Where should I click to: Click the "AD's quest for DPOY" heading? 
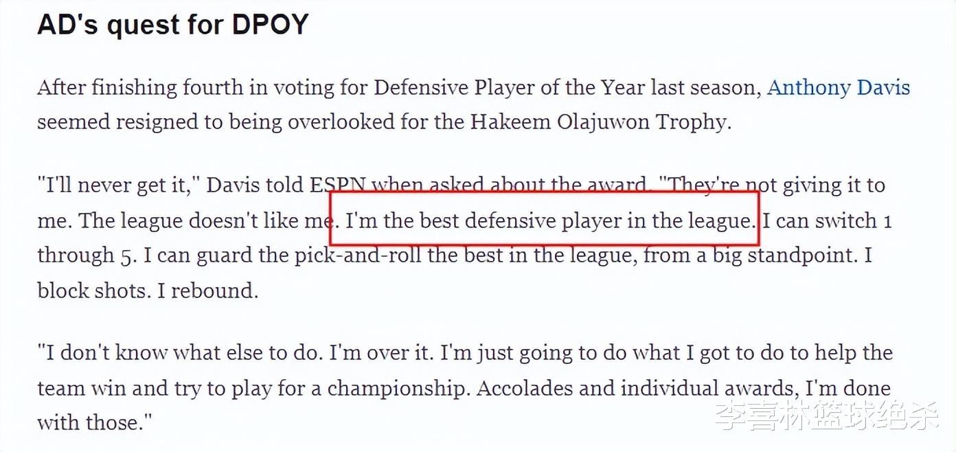[x=172, y=25]
